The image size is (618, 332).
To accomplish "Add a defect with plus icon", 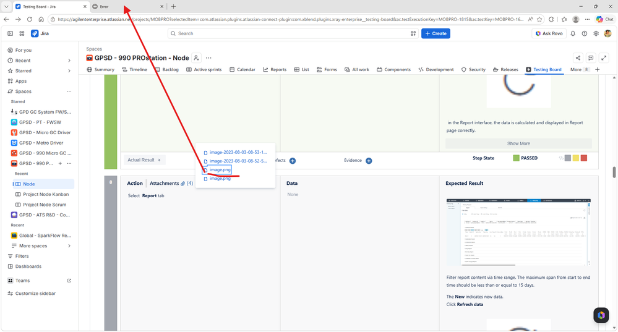I will click(x=293, y=161).
